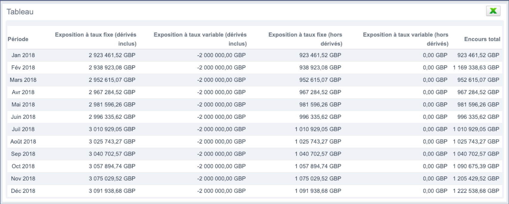The image size is (509, 204).
Task: Click 1 010 929,05 GBP in hors dérivés fixe column
Action: (x=318, y=129)
